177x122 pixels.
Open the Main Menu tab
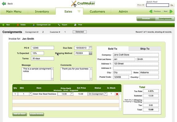14,11
